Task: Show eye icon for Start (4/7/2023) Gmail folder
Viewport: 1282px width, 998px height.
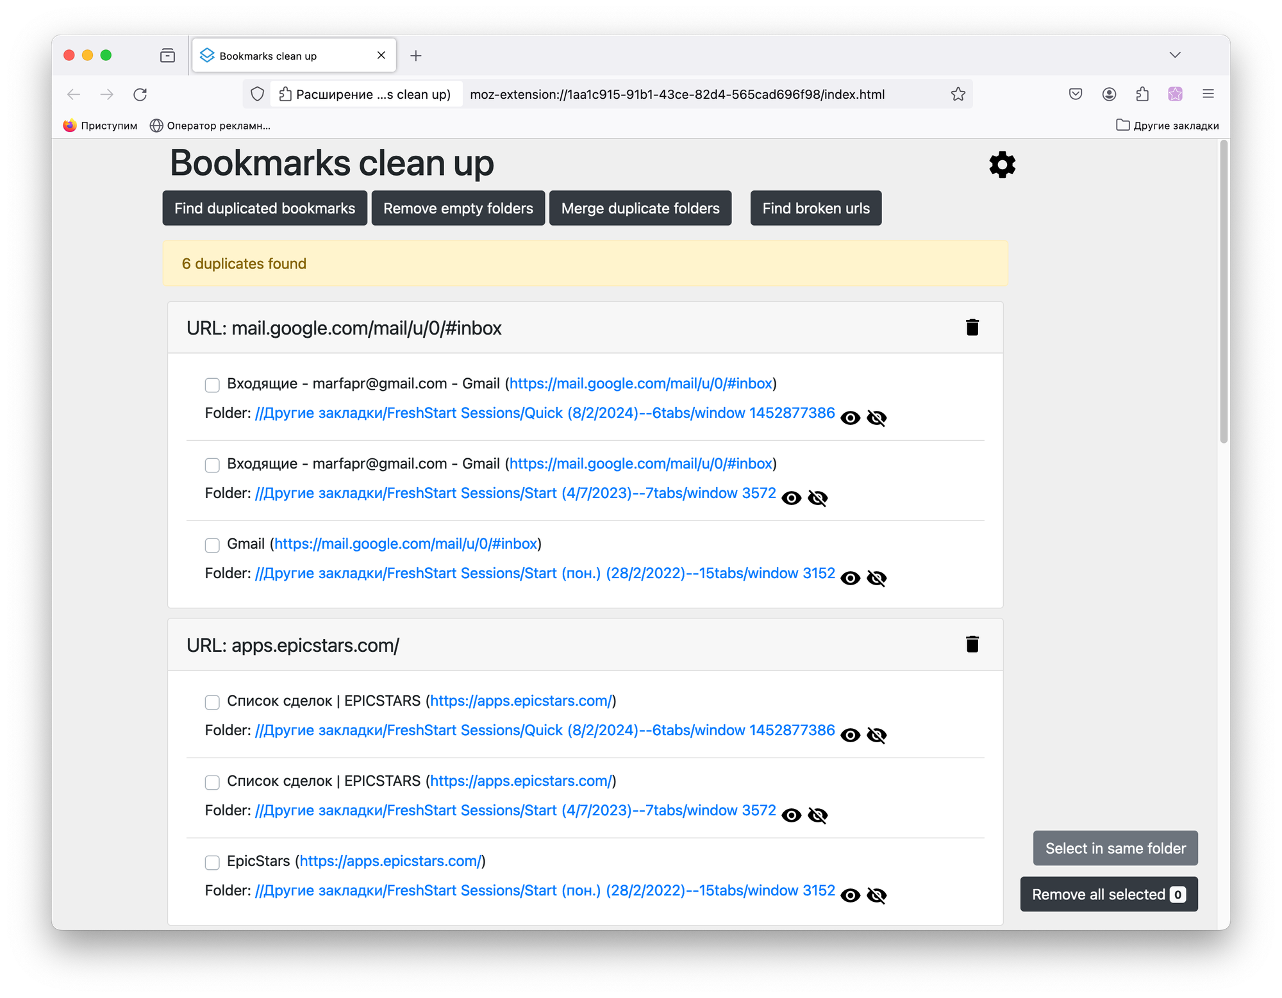Action: point(791,498)
